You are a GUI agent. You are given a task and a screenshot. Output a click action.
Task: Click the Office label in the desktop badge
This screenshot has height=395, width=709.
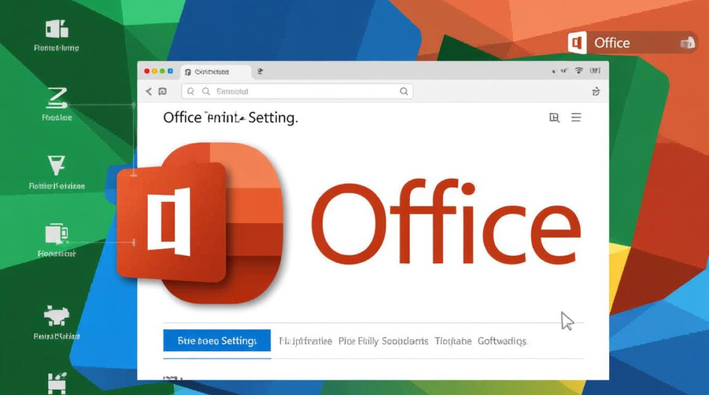[612, 43]
